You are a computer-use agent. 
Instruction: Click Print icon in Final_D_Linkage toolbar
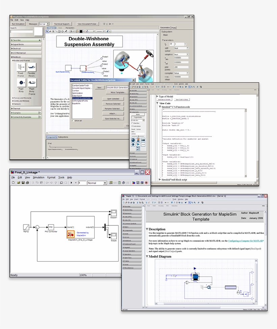(27, 183)
